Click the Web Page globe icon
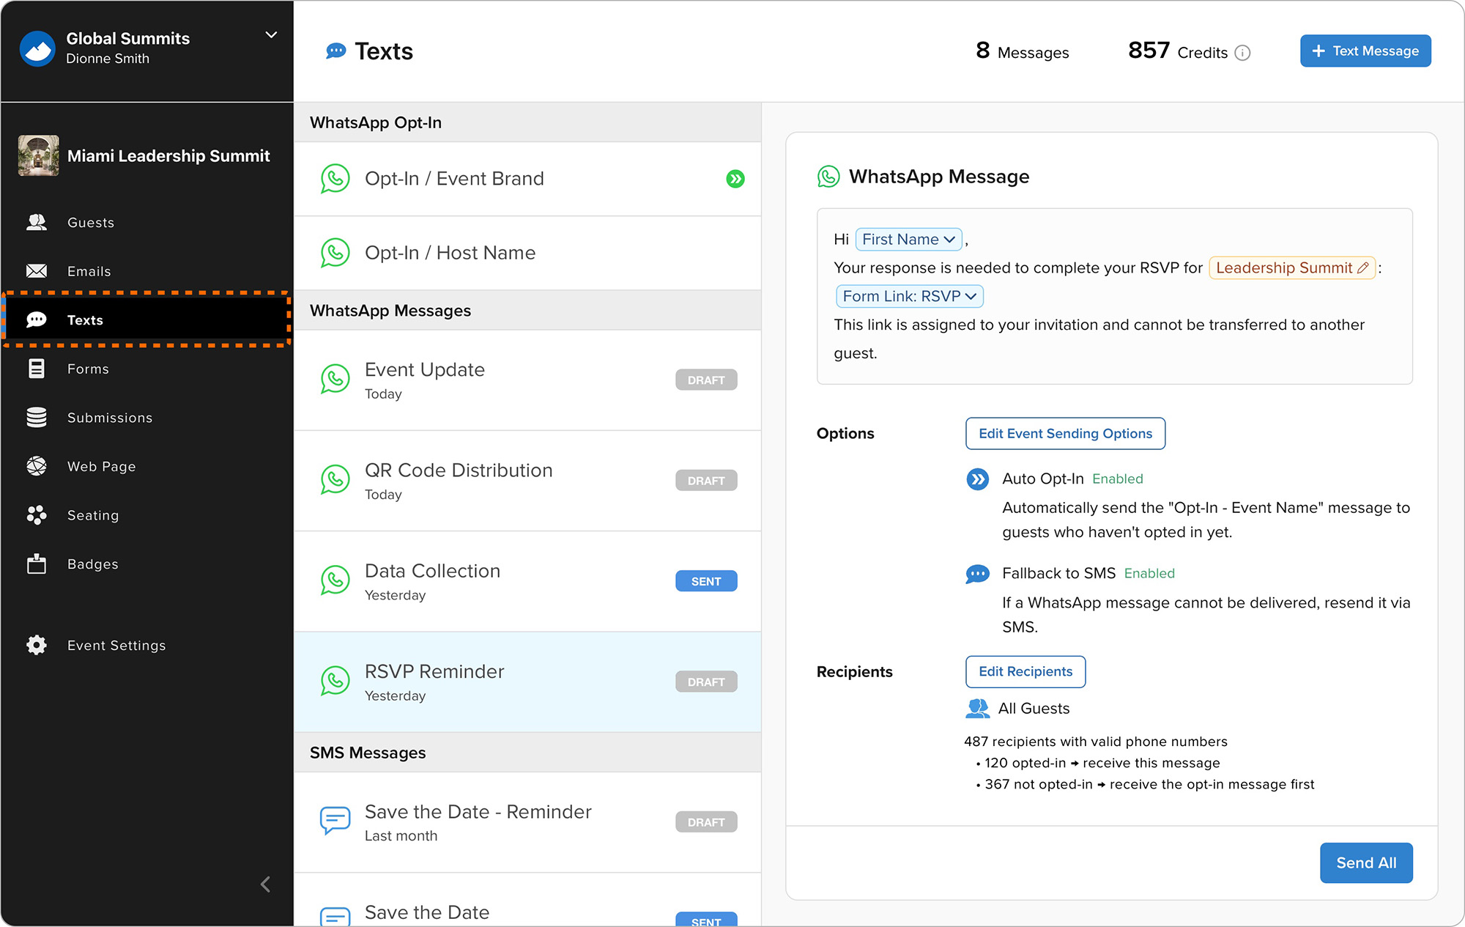 coord(37,466)
